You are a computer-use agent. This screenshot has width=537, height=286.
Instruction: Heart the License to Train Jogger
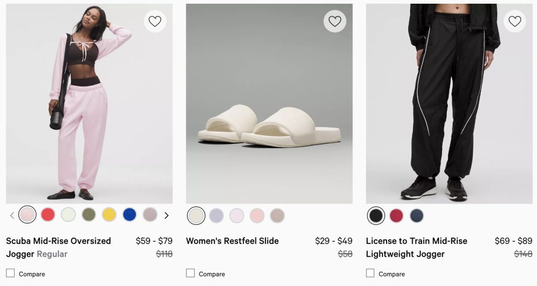(x=515, y=22)
